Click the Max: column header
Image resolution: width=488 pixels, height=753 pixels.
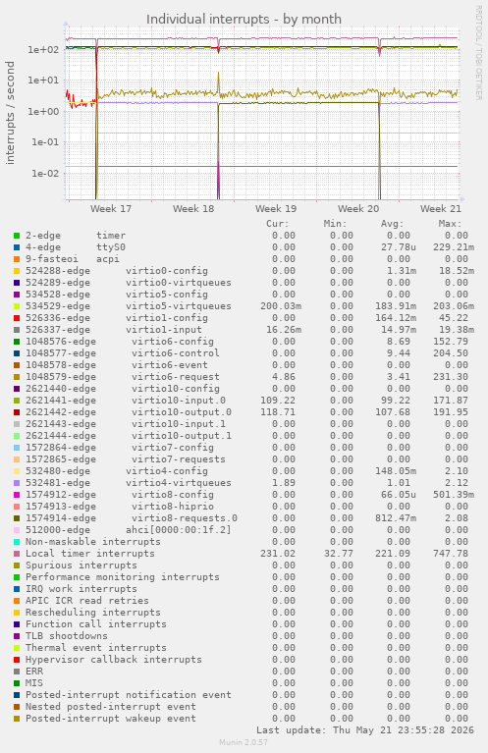pos(450,224)
